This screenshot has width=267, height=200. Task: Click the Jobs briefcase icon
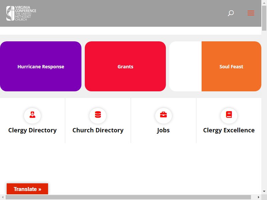164,115
